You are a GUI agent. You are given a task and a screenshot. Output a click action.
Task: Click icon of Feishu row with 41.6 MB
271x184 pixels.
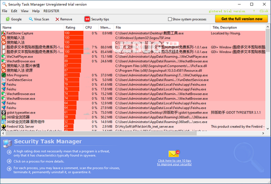[x=4, y=84]
